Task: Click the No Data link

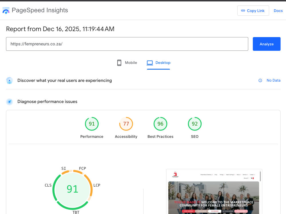Action: (273, 80)
